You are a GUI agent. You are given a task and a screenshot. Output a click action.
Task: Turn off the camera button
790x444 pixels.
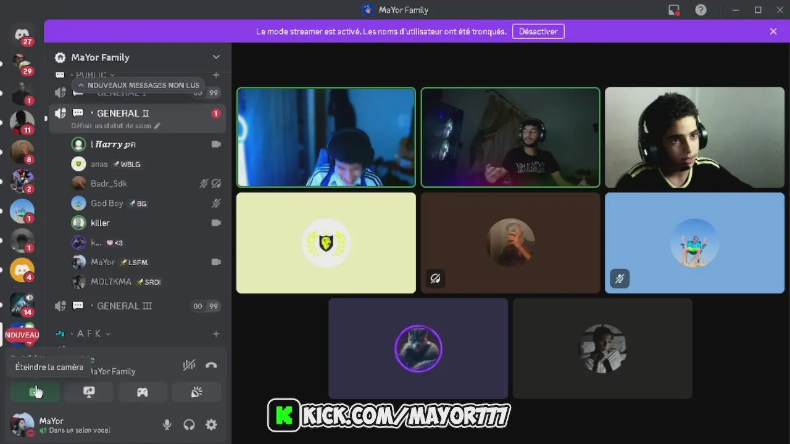point(35,392)
